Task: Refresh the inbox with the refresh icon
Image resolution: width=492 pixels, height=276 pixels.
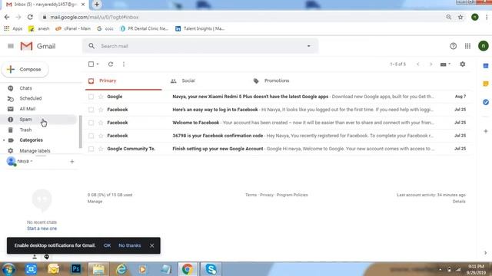Action: (x=111, y=64)
